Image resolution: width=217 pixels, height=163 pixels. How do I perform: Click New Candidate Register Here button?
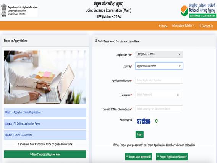tap(45, 154)
